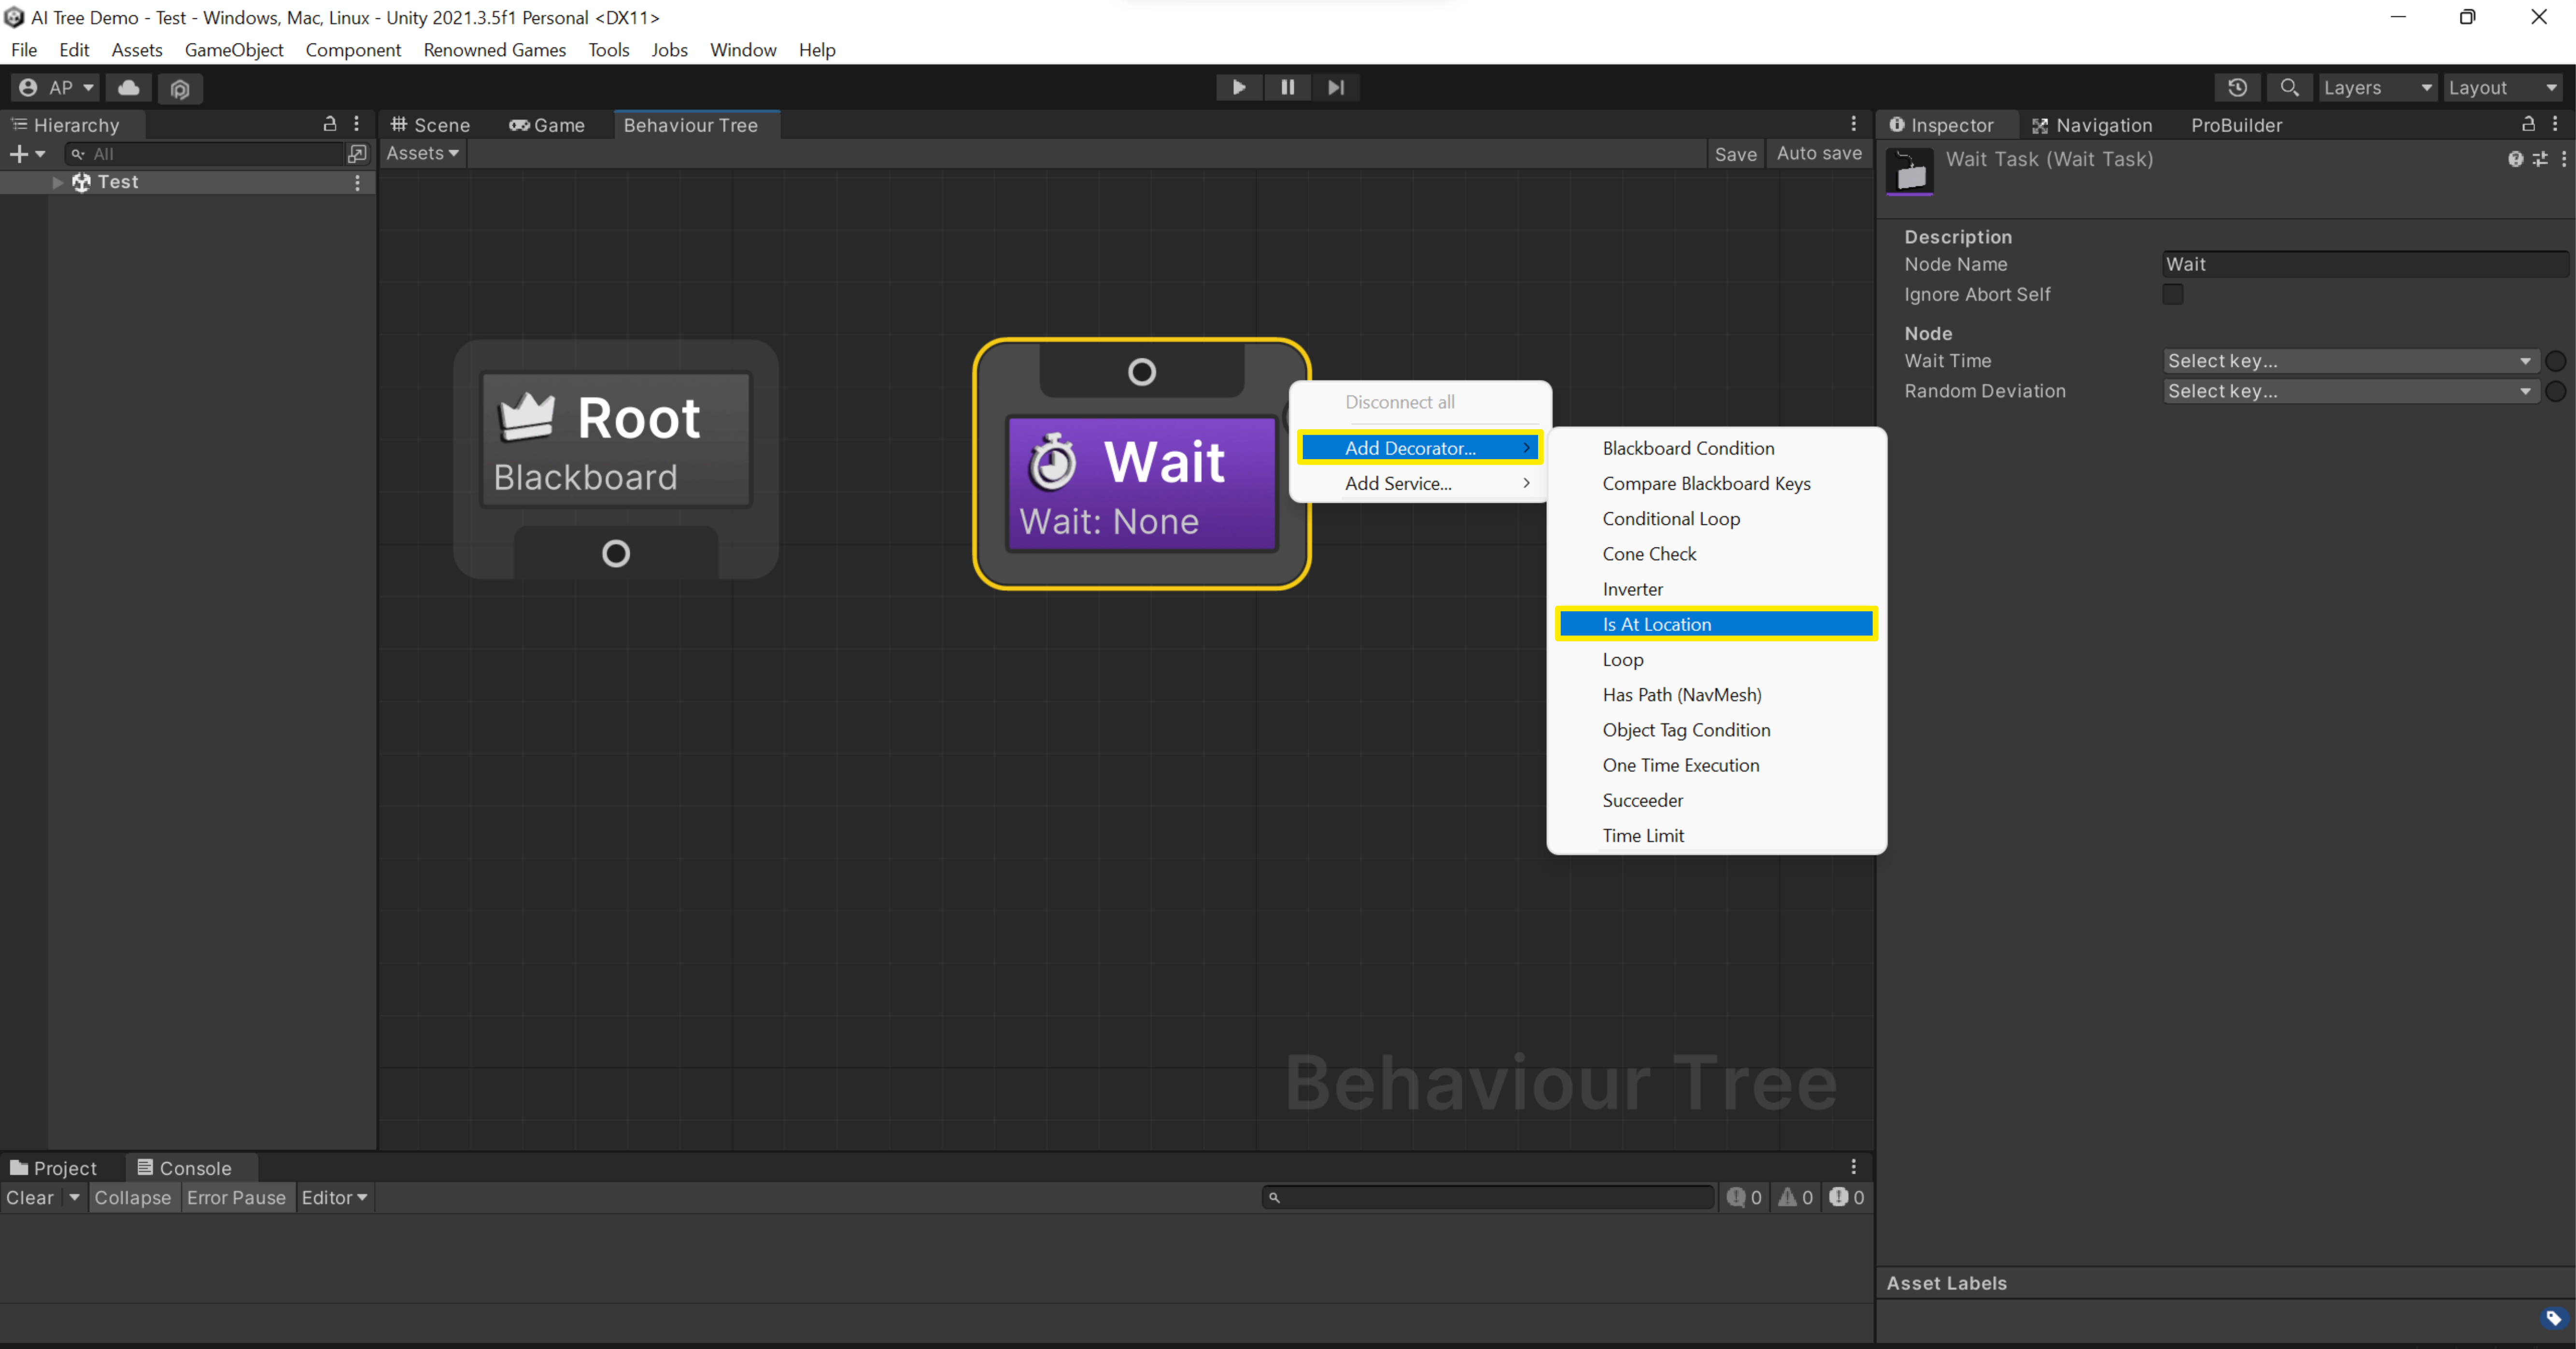Viewport: 2576px width, 1349px height.
Task: Click the Save button in the Behaviour Tree
Action: tap(1735, 154)
